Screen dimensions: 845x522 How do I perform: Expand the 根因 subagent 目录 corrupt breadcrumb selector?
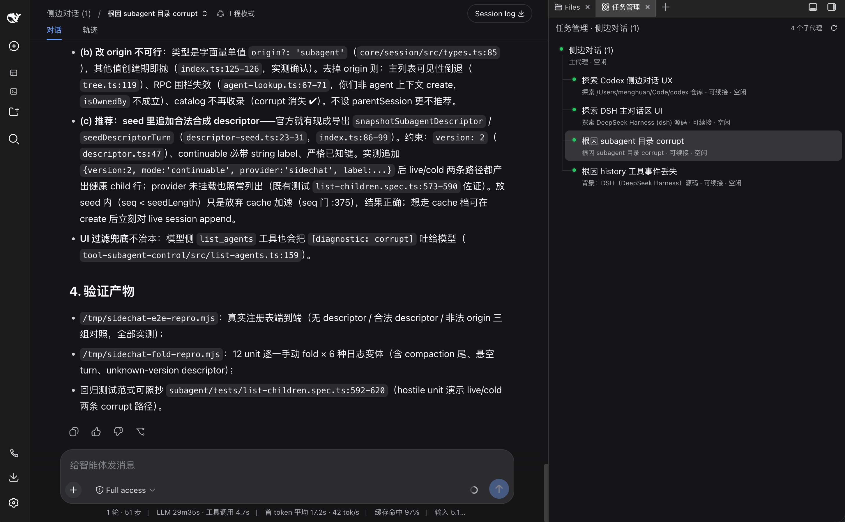[157, 13]
